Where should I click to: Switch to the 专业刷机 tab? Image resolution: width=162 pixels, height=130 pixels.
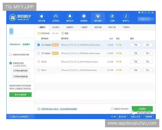pos(56,27)
